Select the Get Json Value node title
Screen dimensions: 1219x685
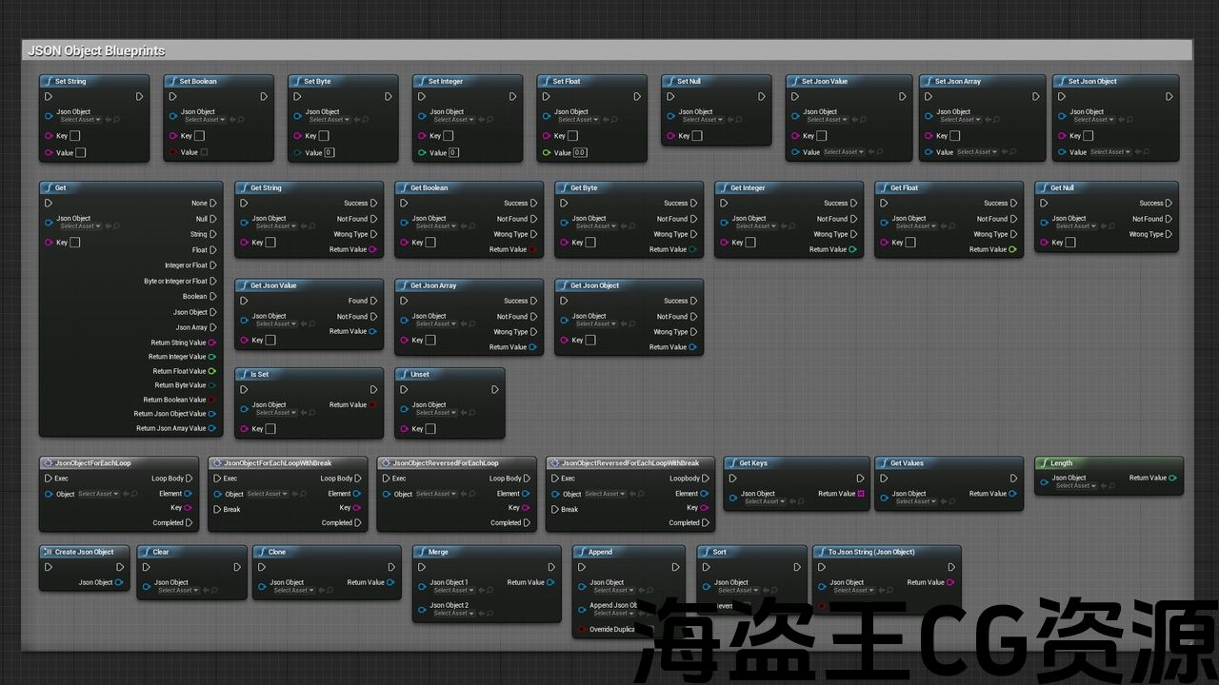pyautogui.click(x=273, y=285)
